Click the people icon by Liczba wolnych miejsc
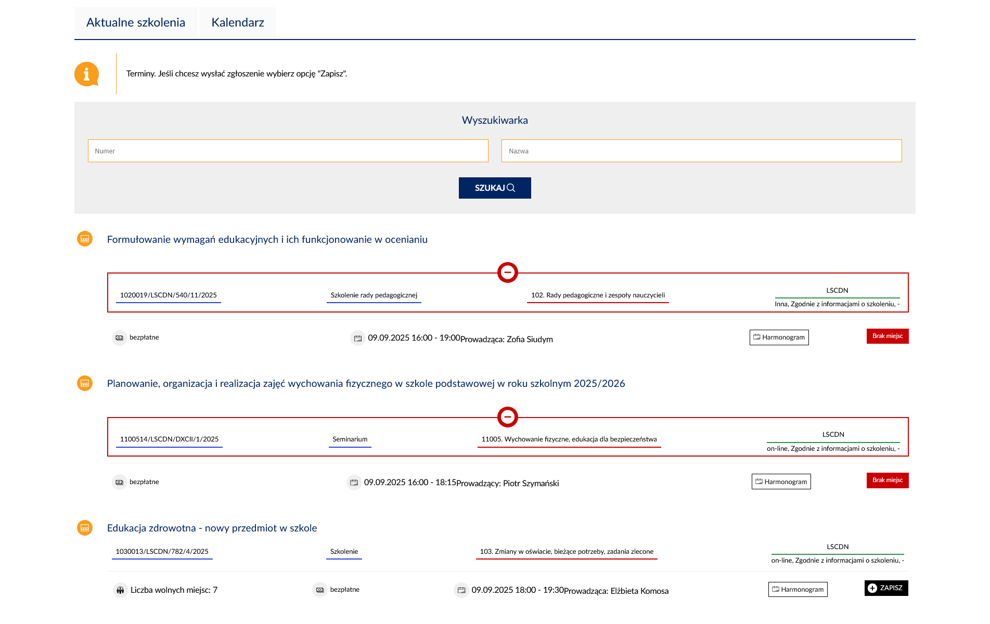The width and height of the screenshot is (990, 624). click(x=120, y=590)
